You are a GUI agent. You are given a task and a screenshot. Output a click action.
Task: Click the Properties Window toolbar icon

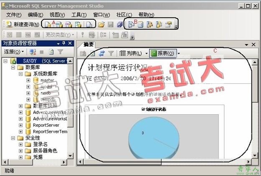point(168,25)
